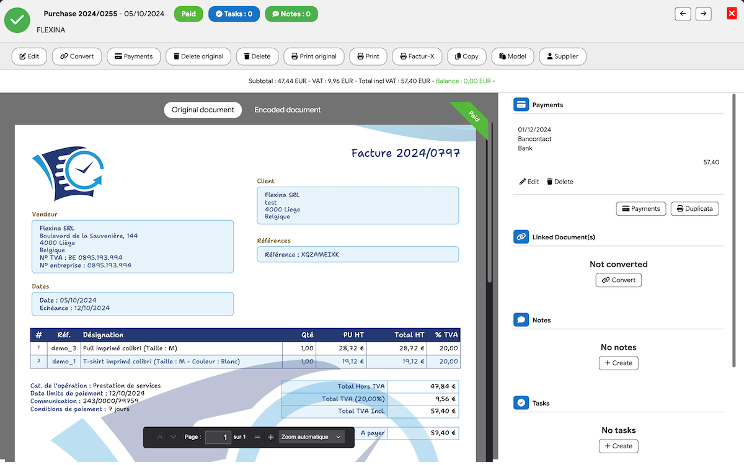The image size is (744, 465).
Task: Open the Notes : 0 badge
Action: [x=291, y=14]
